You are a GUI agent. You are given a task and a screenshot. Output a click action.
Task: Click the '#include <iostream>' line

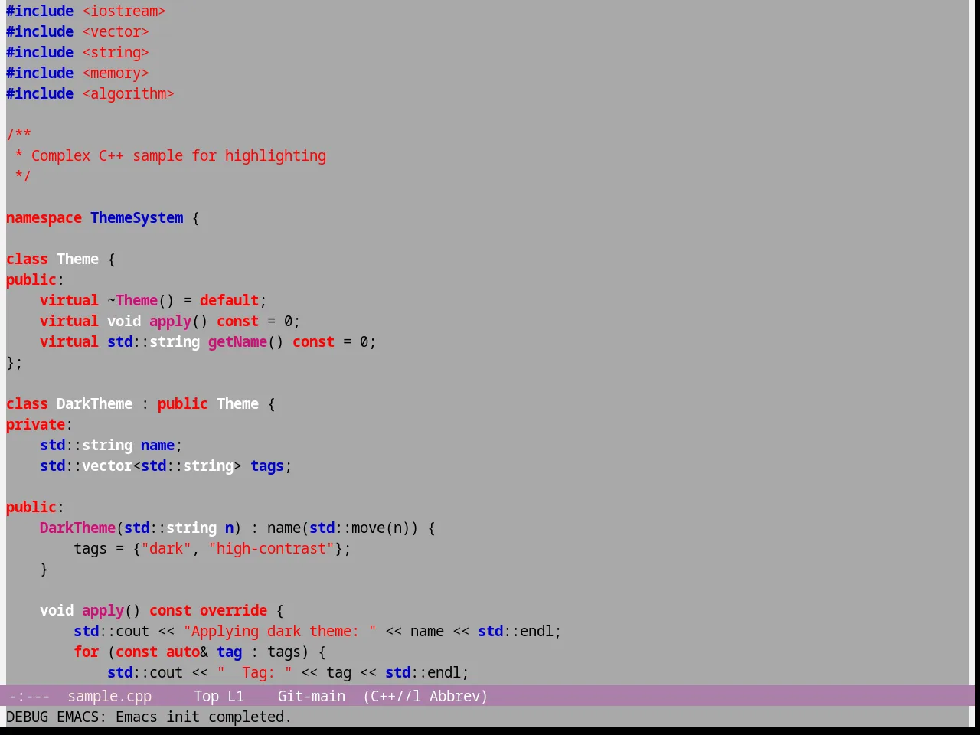coord(86,11)
